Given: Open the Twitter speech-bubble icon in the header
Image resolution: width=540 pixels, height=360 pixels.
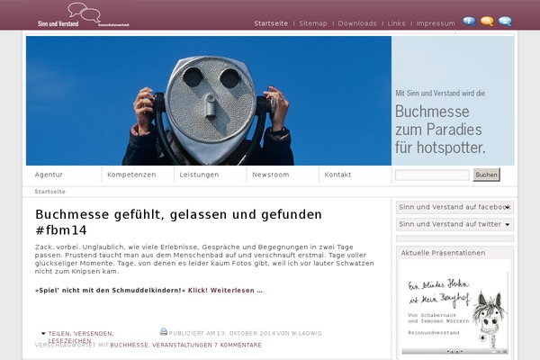Looking at the screenshot, I should point(505,21).
